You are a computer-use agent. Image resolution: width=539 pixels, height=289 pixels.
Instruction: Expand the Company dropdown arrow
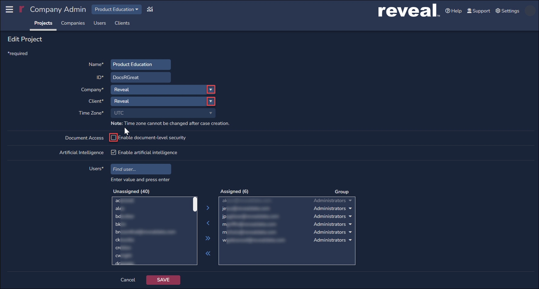point(211,89)
